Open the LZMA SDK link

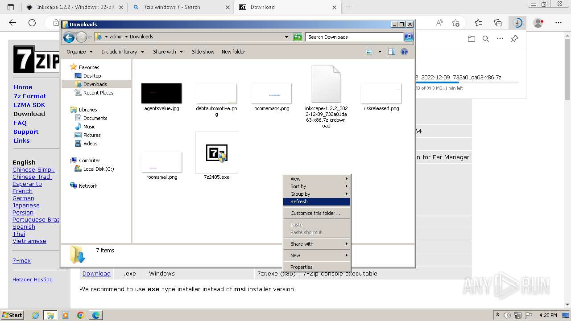pyautogui.click(x=29, y=105)
